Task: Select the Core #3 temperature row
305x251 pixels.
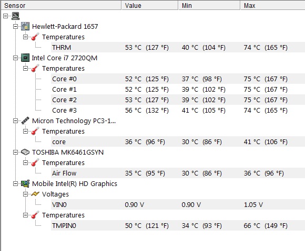Action: (178, 110)
